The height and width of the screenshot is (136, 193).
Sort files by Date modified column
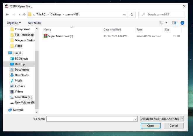(x=112, y=29)
